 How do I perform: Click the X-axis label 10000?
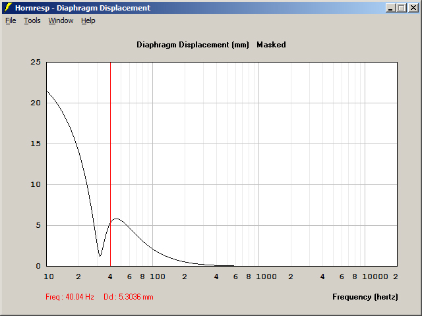(x=375, y=276)
